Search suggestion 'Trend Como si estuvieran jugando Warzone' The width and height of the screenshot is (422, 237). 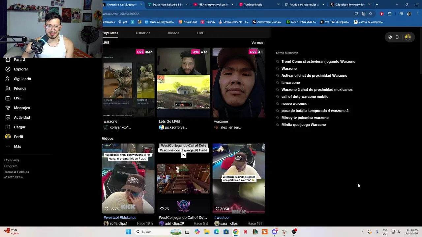coord(318,62)
